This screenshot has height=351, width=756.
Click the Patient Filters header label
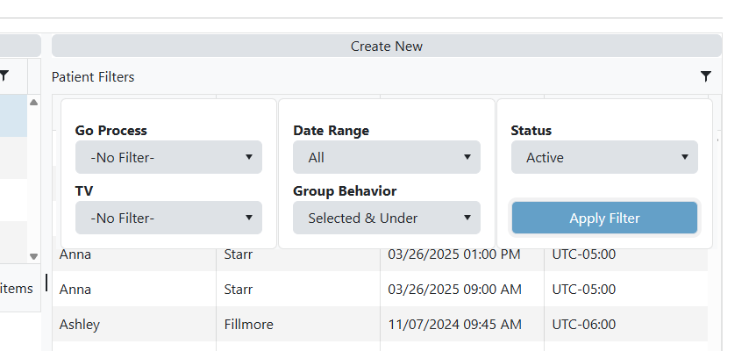93,77
